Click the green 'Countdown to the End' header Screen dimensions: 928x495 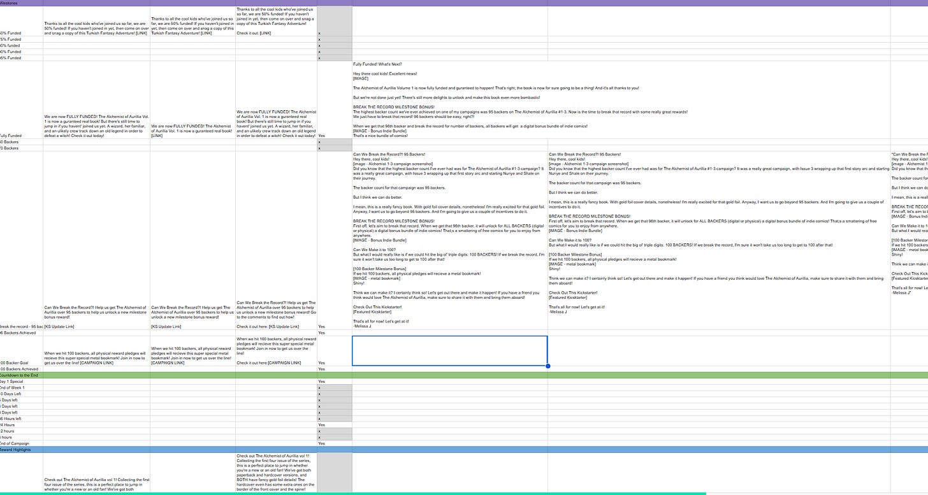coord(464,375)
